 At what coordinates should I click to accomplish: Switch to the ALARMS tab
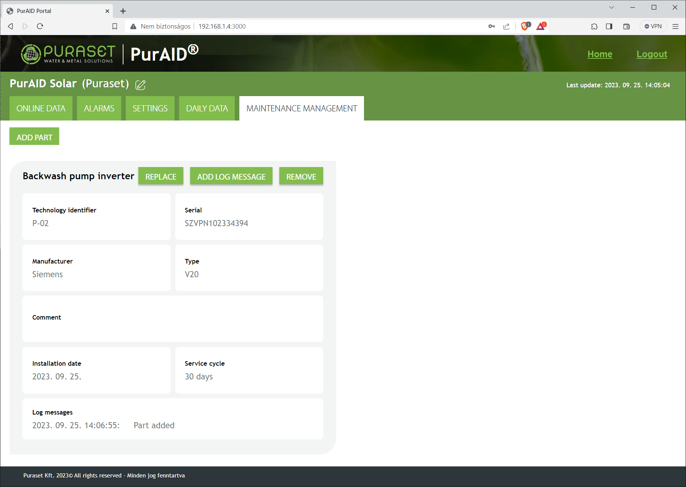pos(99,109)
